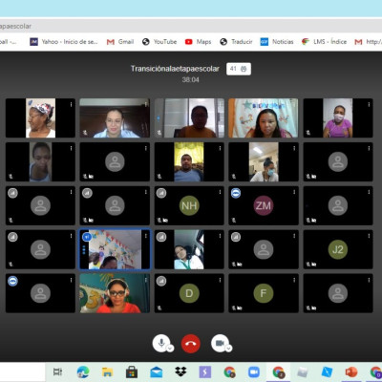382x382 pixels.
Task: Select the J2 participant tile
Action: tap(338, 249)
